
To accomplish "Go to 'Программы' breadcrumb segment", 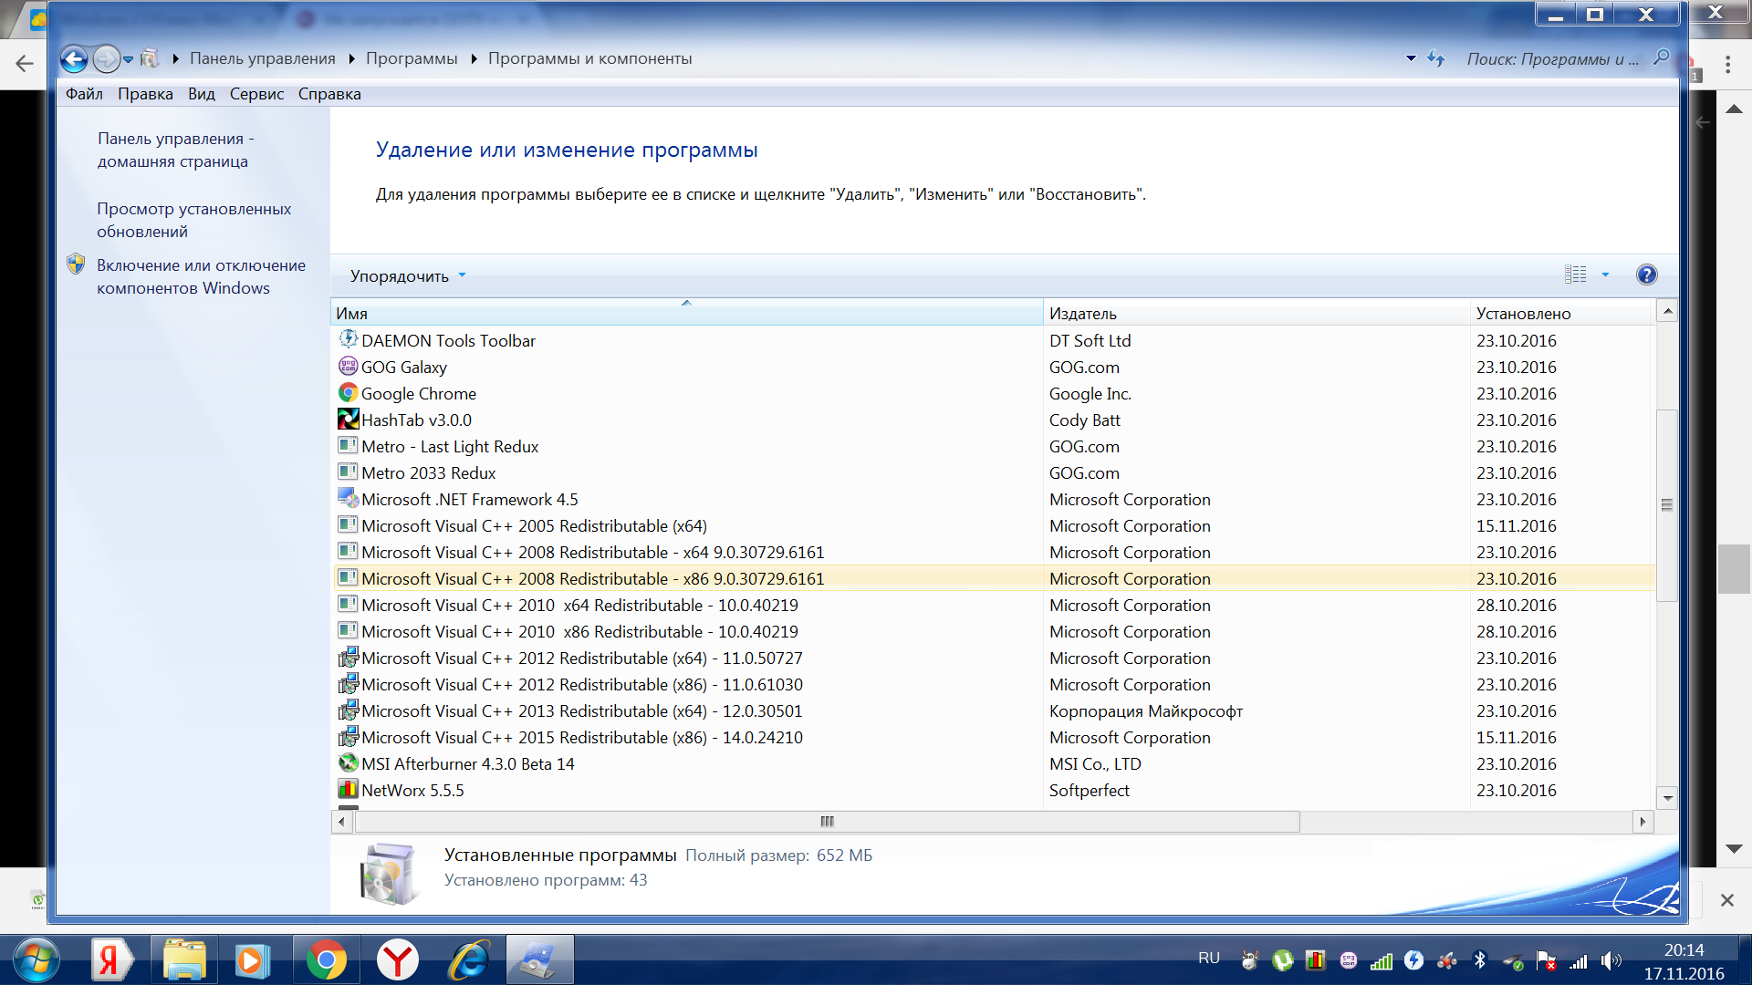I will click(x=412, y=59).
